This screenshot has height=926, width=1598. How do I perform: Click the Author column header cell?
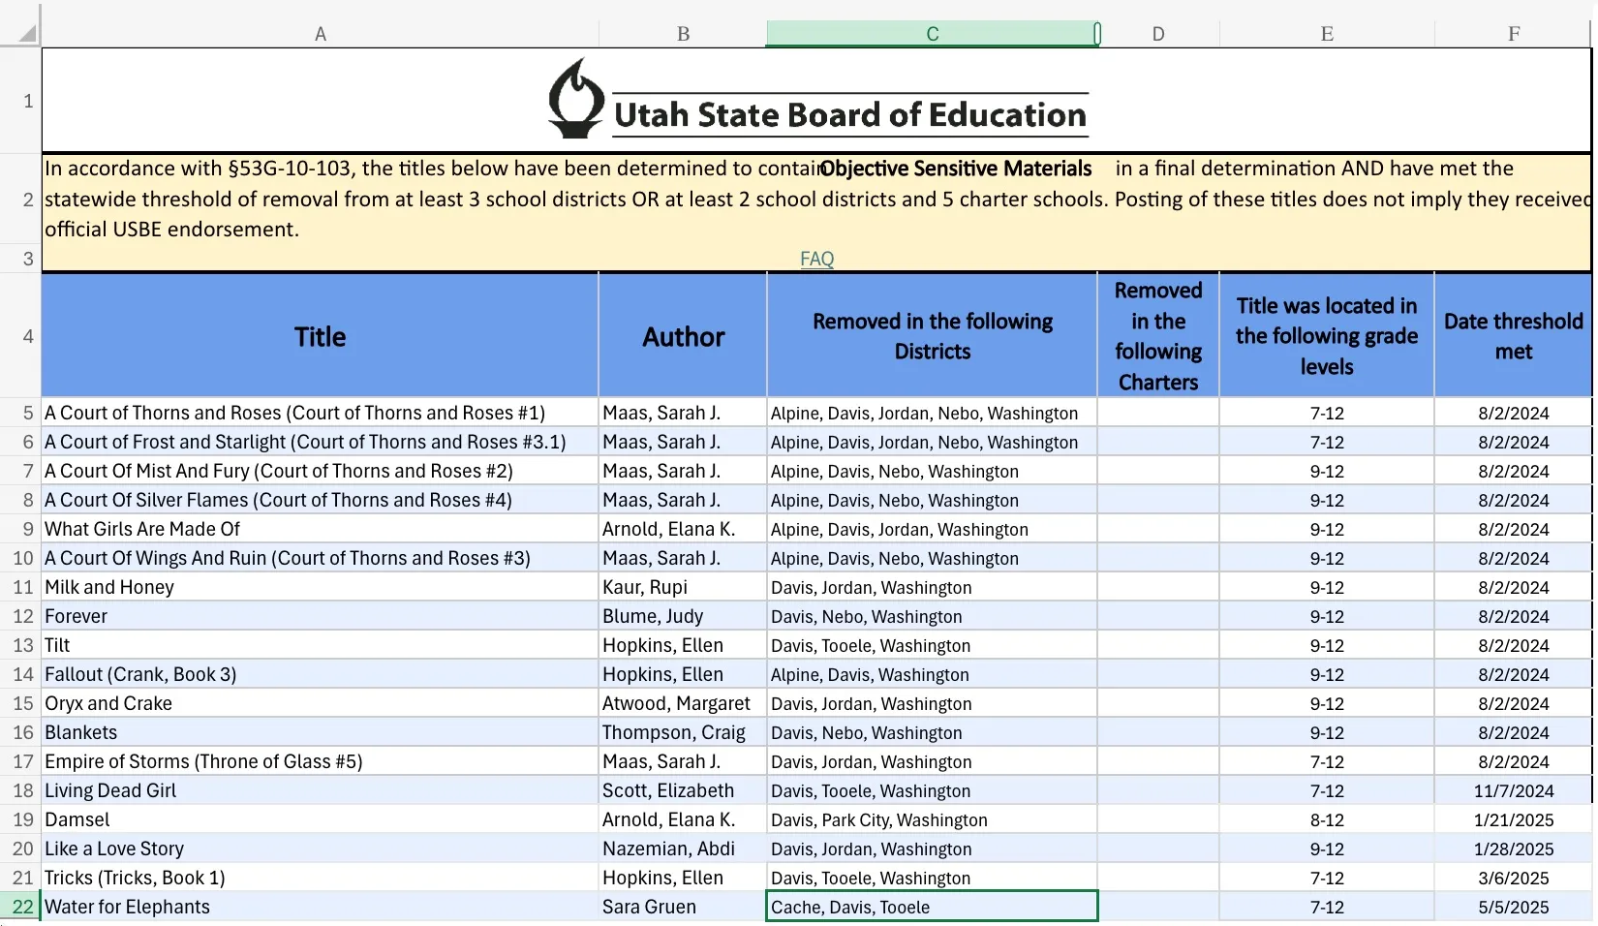[x=683, y=336]
